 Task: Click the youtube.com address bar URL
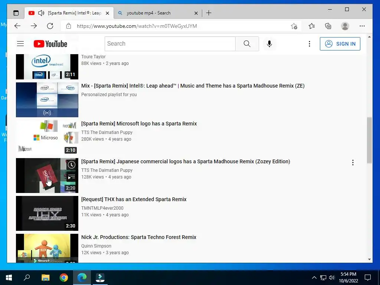137,26
